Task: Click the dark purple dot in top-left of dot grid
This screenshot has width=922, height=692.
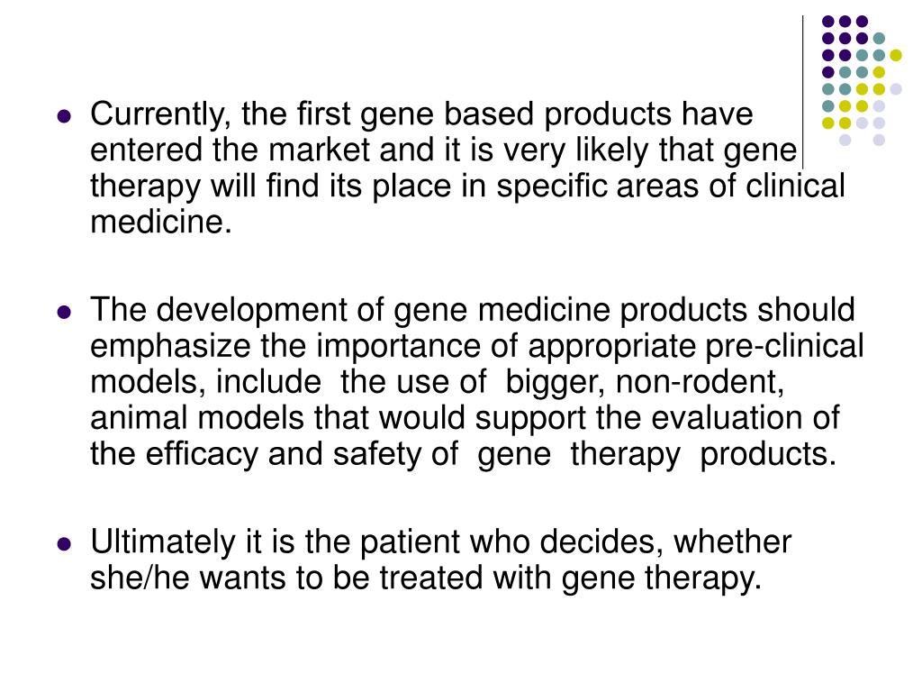Action: (828, 22)
